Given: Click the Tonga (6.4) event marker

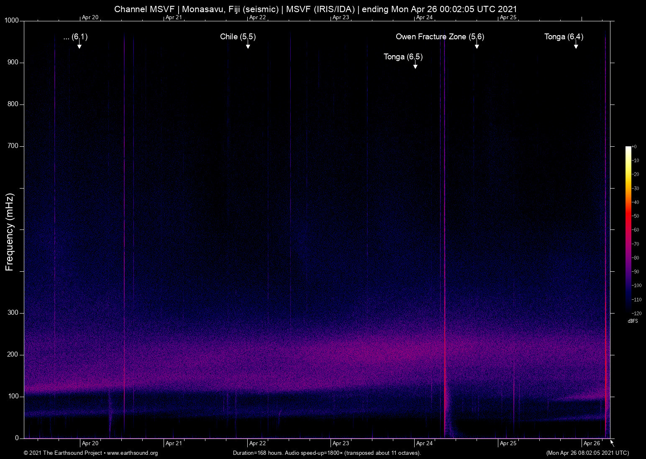Looking at the screenshot, I should point(576,46).
